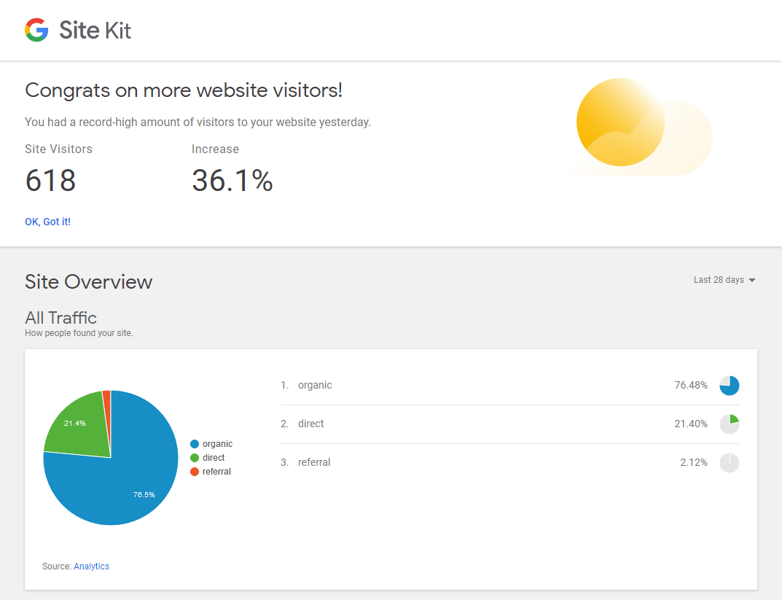Click the All Traffic heading
782x600 pixels.
60,318
